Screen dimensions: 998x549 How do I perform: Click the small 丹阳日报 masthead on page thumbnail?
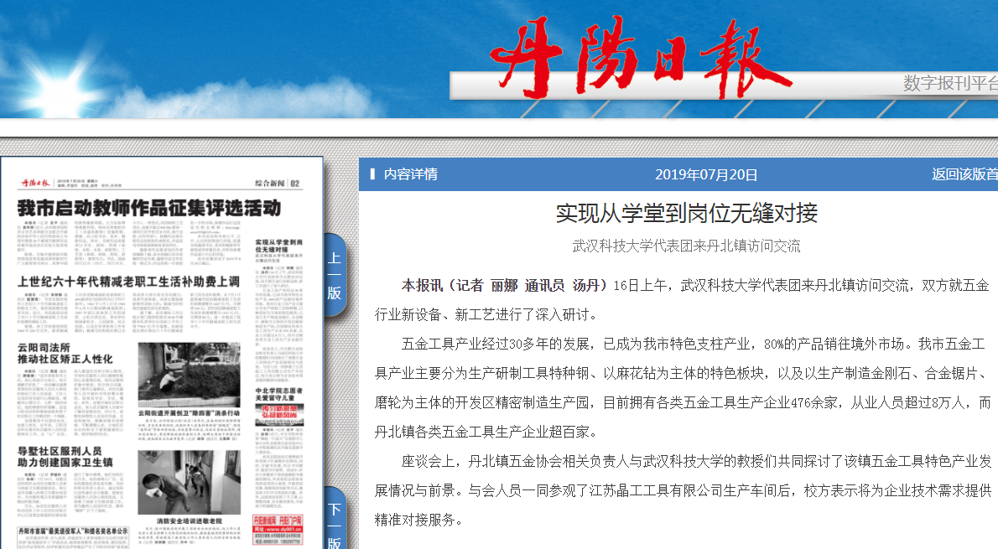[37, 183]
